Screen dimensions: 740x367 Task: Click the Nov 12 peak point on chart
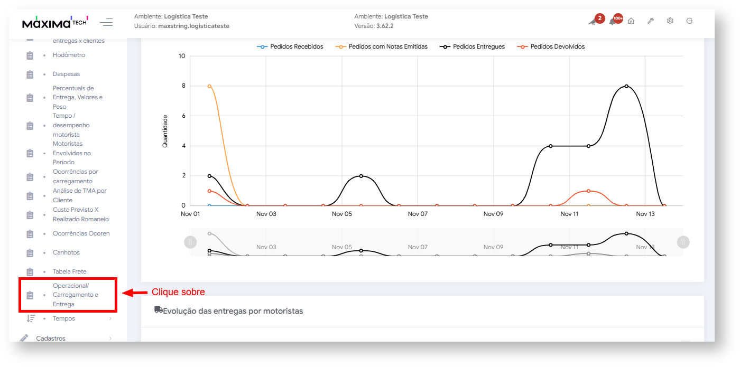pos(626,86)
